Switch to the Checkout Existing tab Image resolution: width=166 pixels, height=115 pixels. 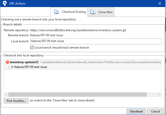[x=69, y=12]
